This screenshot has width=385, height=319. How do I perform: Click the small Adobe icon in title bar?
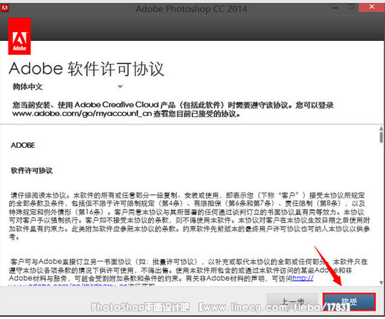(4, 8)
